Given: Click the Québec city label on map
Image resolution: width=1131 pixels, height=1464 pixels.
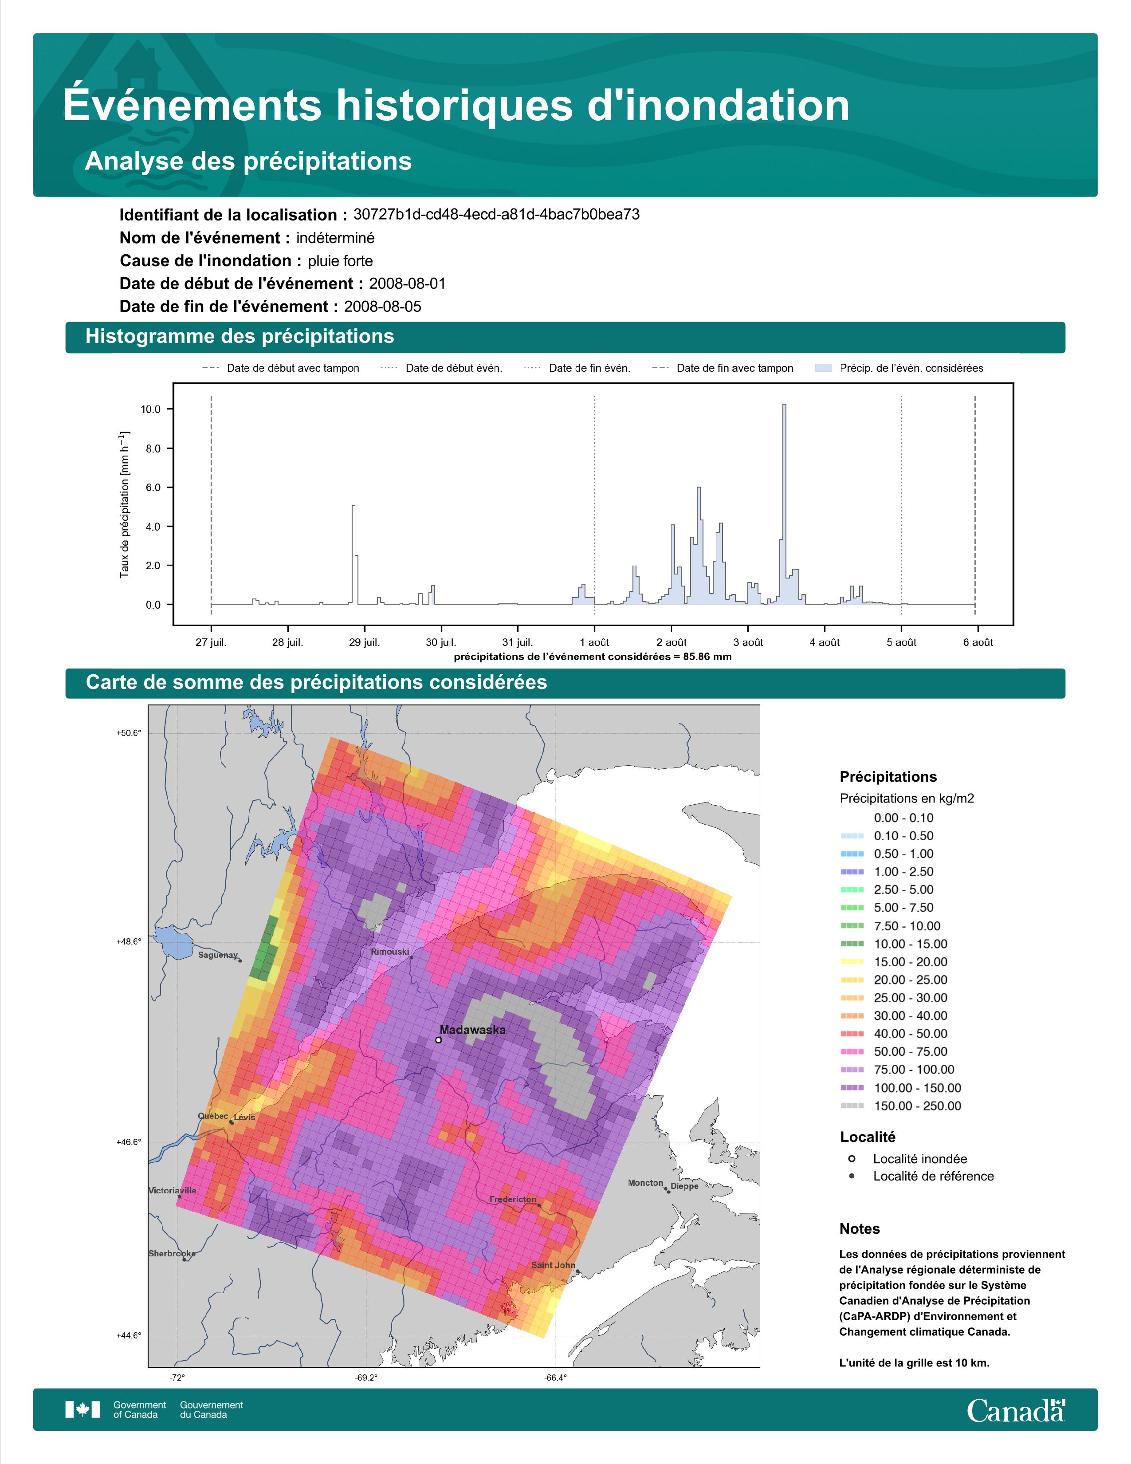Looking at the screenshot, I should click(x=213, y=1116).
